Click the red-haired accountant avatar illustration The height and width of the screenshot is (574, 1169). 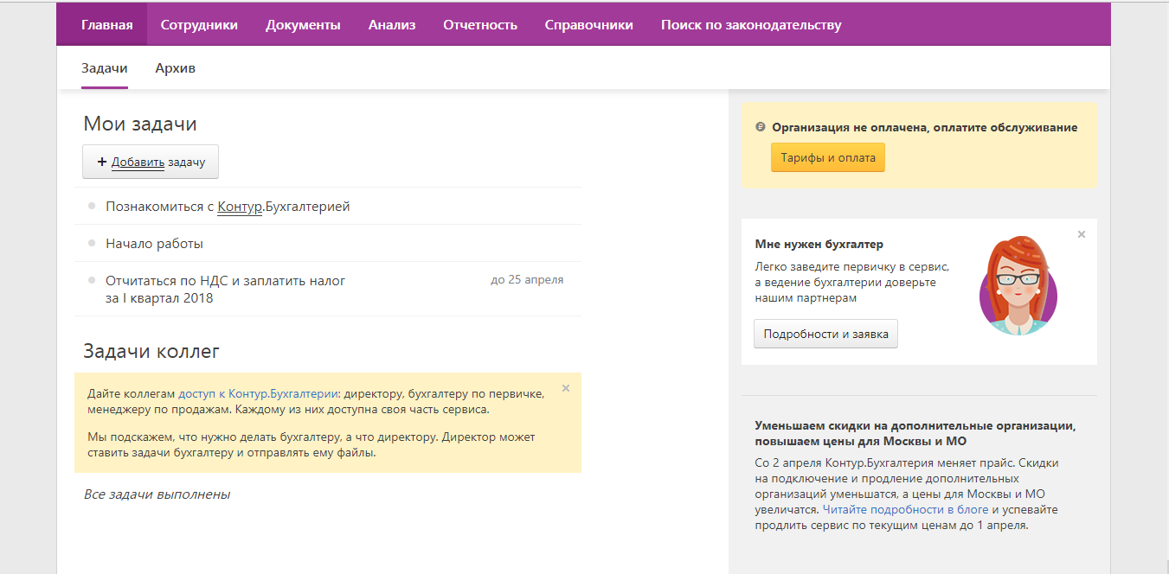[1018, 285]
